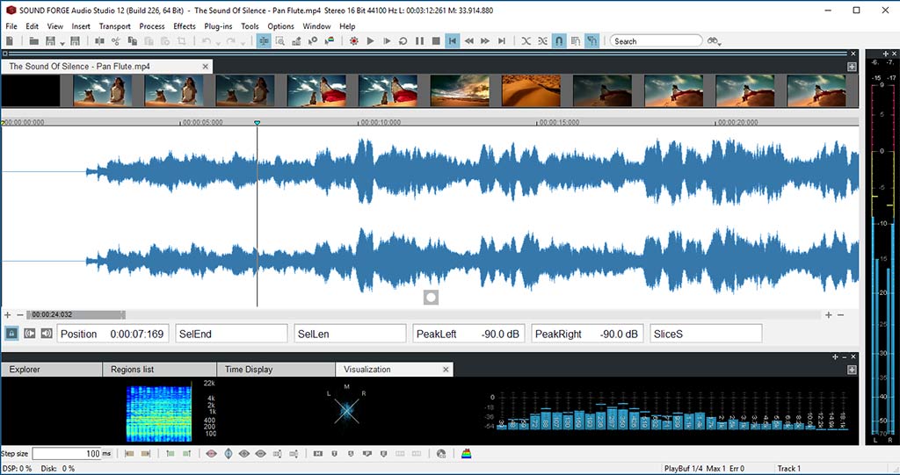Click the scissors Cut icon
900x475 pixels.
click(x=116, y=41)
